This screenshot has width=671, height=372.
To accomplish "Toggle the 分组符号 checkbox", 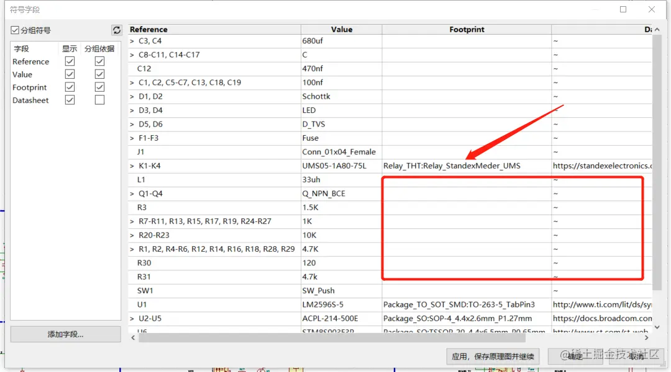I will click(x=15, y=30).
